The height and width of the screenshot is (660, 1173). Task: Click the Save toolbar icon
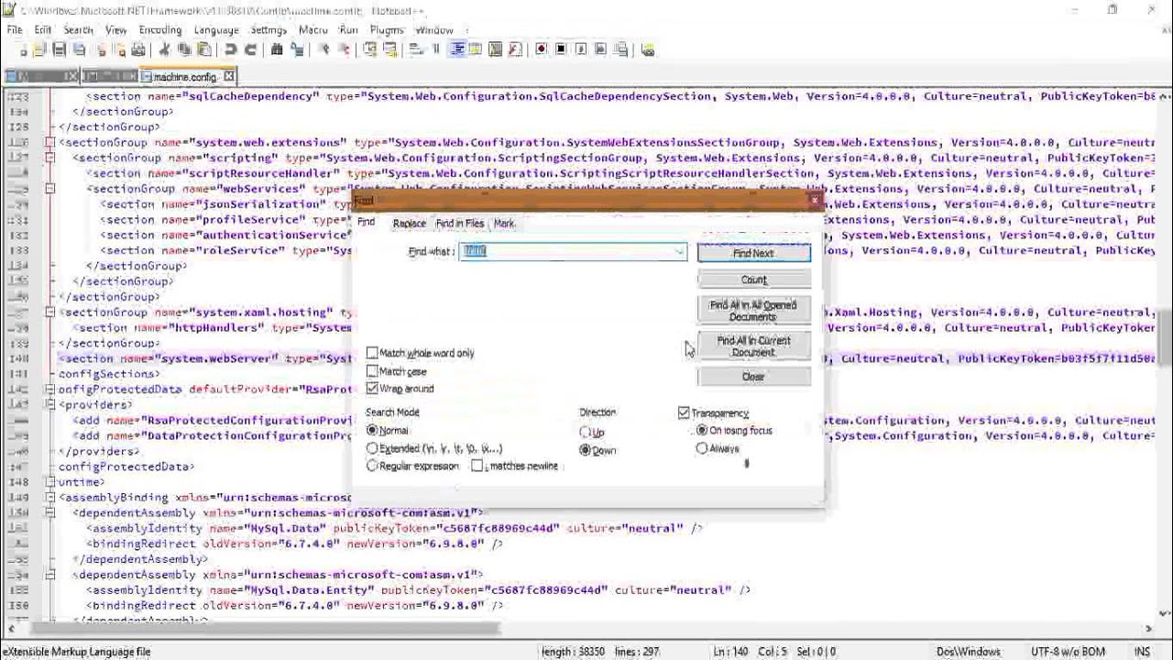pos(59,50)
